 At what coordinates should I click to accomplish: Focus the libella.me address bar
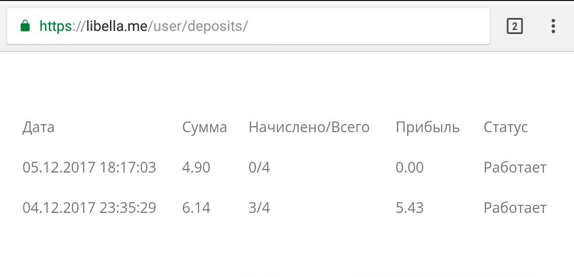click(x=248, y=26)
